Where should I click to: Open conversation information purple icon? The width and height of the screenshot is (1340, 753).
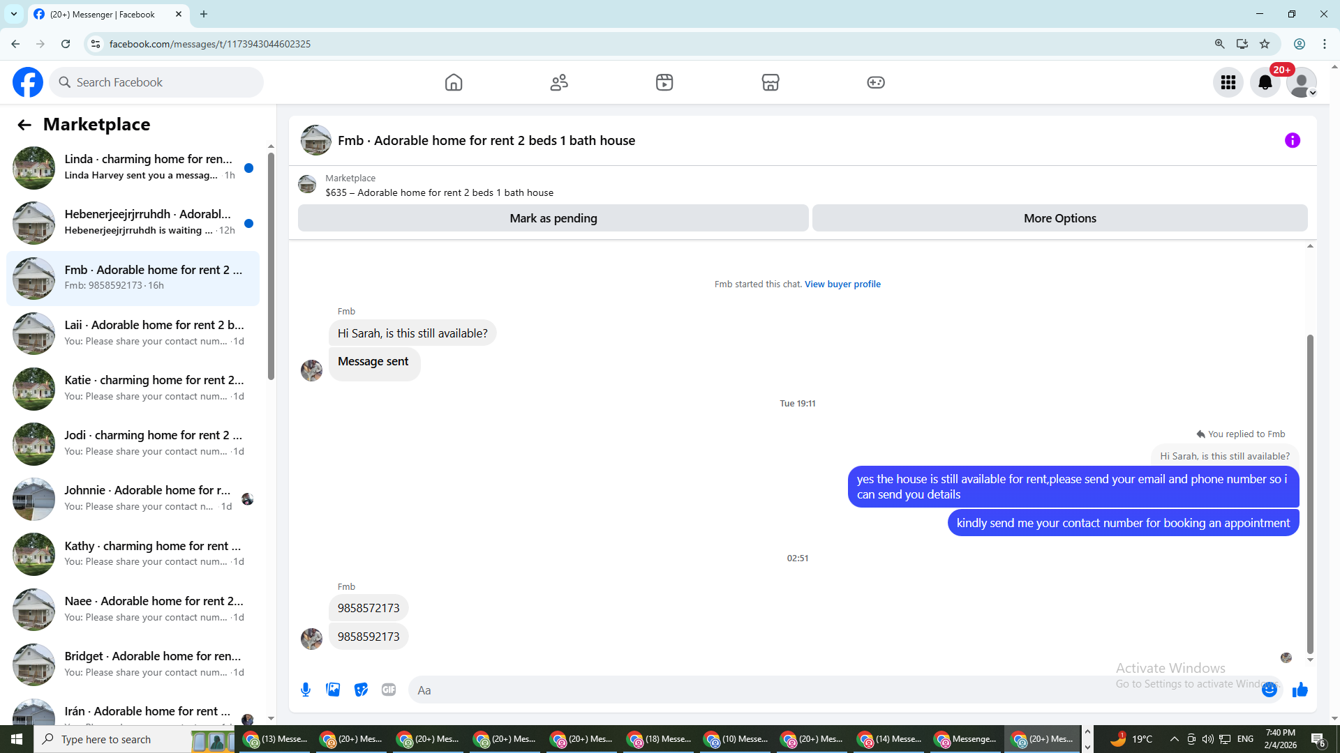tap(1292, 140)
